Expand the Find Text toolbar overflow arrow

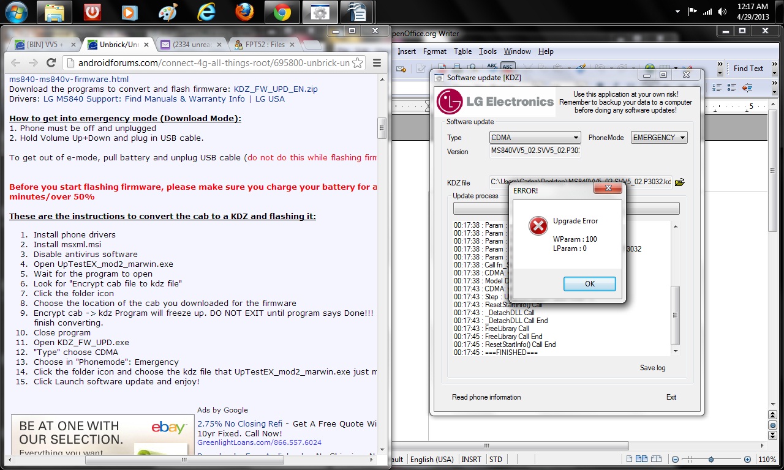coord(774,69)
